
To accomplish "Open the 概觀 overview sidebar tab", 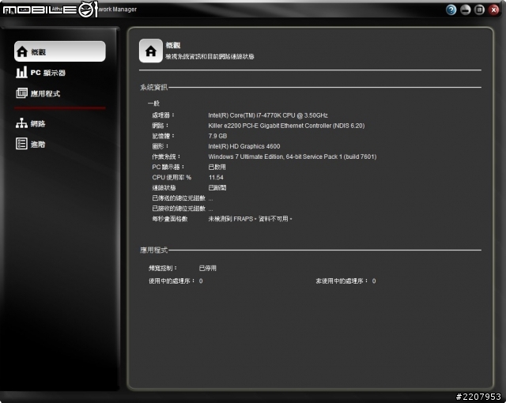I will (x=60, y=51).
